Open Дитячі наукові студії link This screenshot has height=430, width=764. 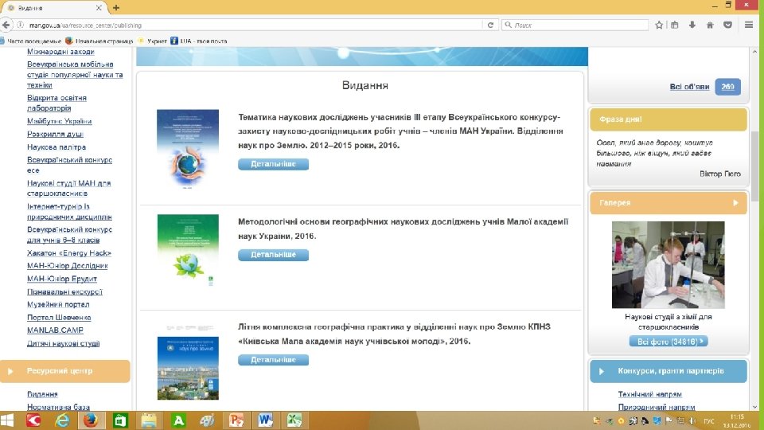[x=63, y=343]
